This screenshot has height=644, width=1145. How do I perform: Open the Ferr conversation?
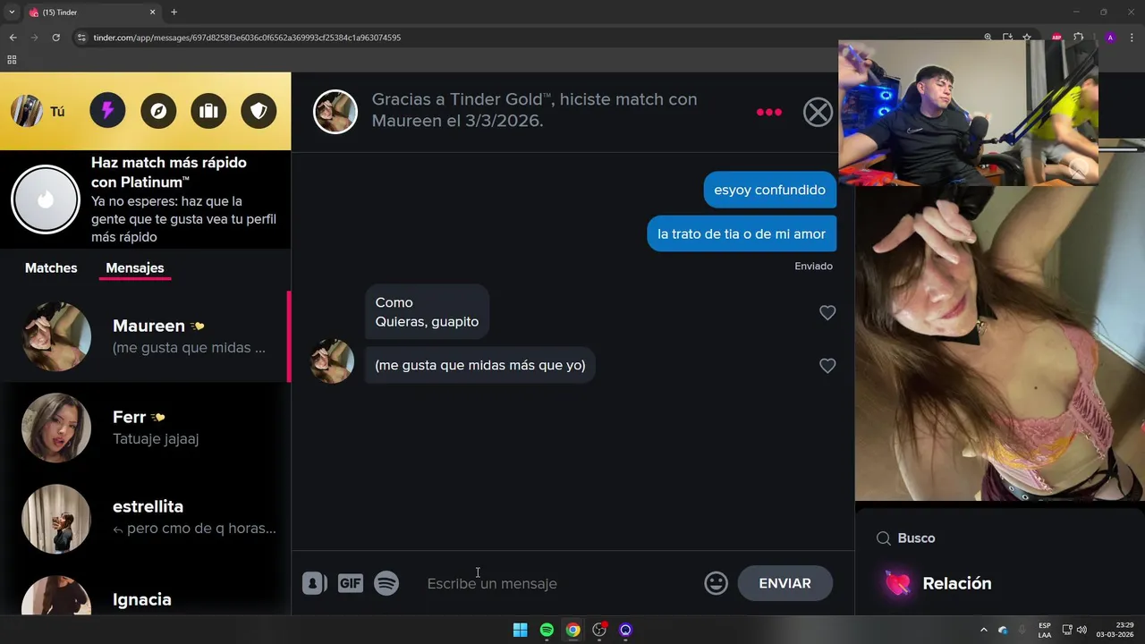[x=145, y=428]
